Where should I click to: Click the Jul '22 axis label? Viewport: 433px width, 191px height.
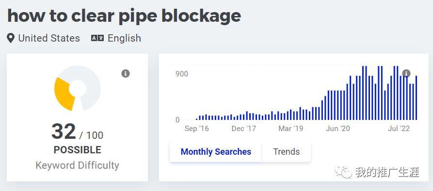399,129
